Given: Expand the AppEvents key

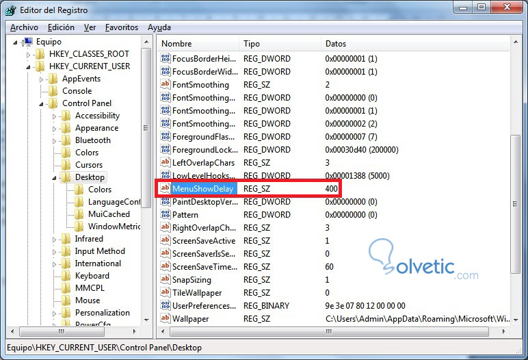Looking at the screenshot, I should coord(42,79).
